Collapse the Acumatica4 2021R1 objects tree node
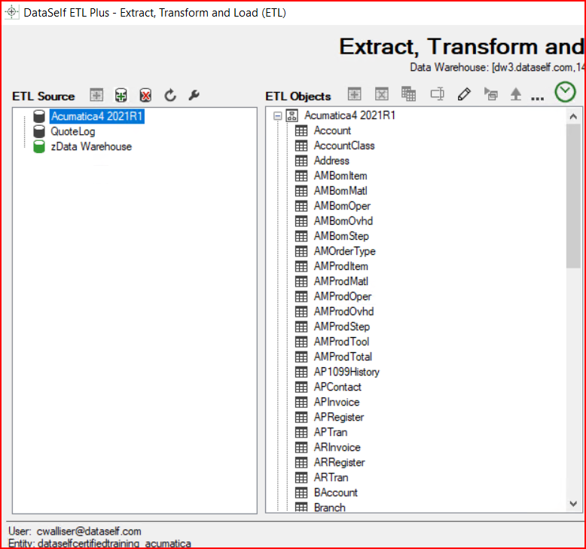The width and height of the screenshot is (586, 549). point(277,116)
